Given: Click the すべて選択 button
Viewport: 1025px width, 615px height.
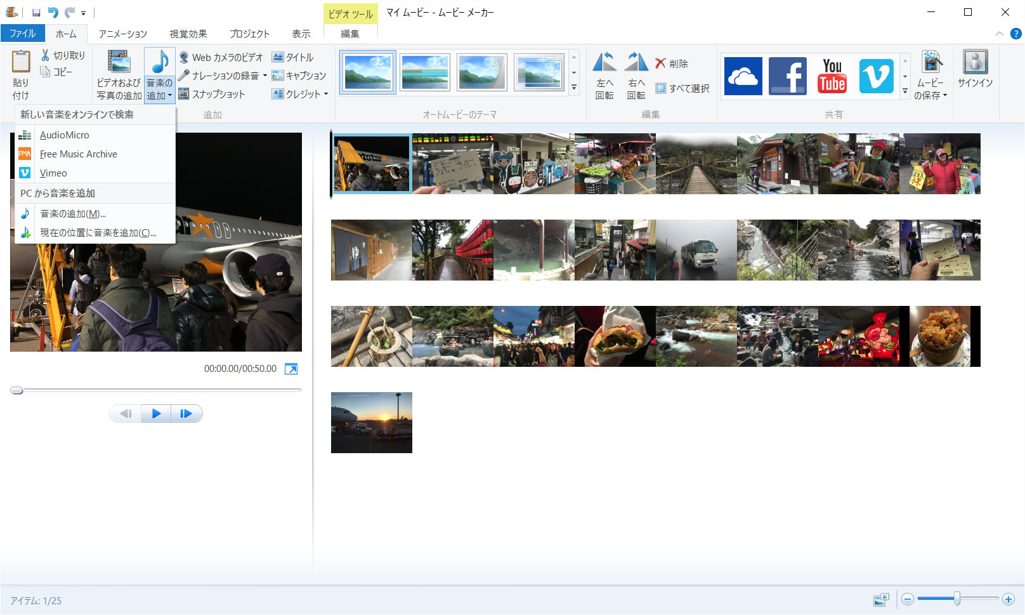Looking at the screenshot, I should 682,88.
